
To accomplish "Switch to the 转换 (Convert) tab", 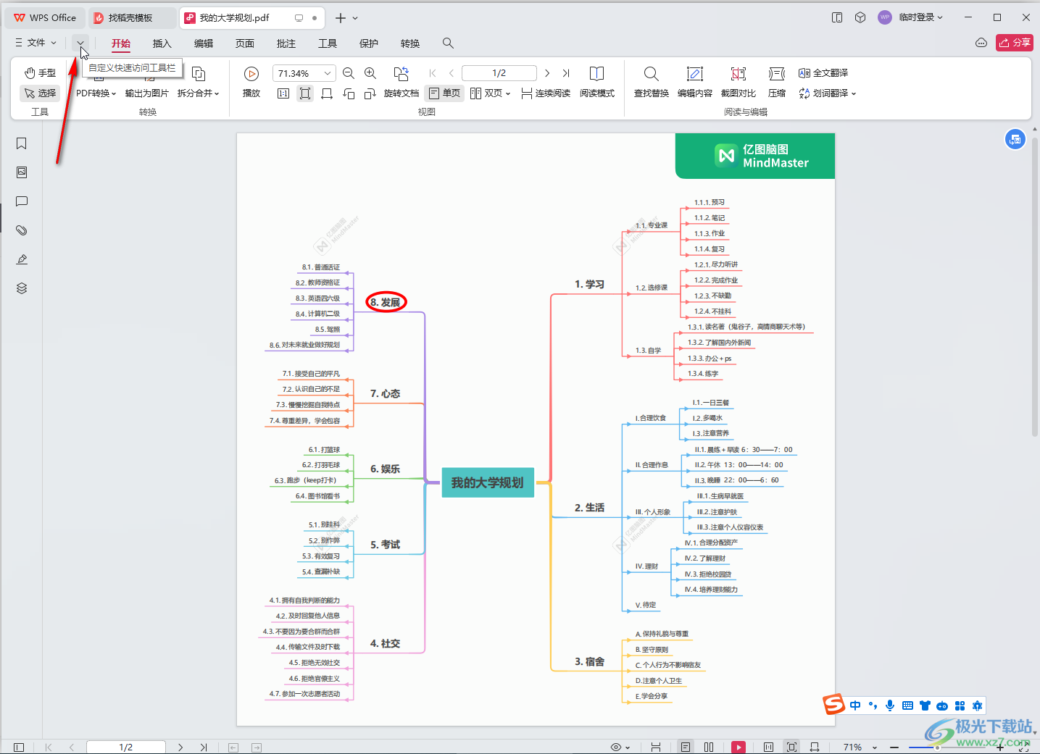I will tap(410, 43).
